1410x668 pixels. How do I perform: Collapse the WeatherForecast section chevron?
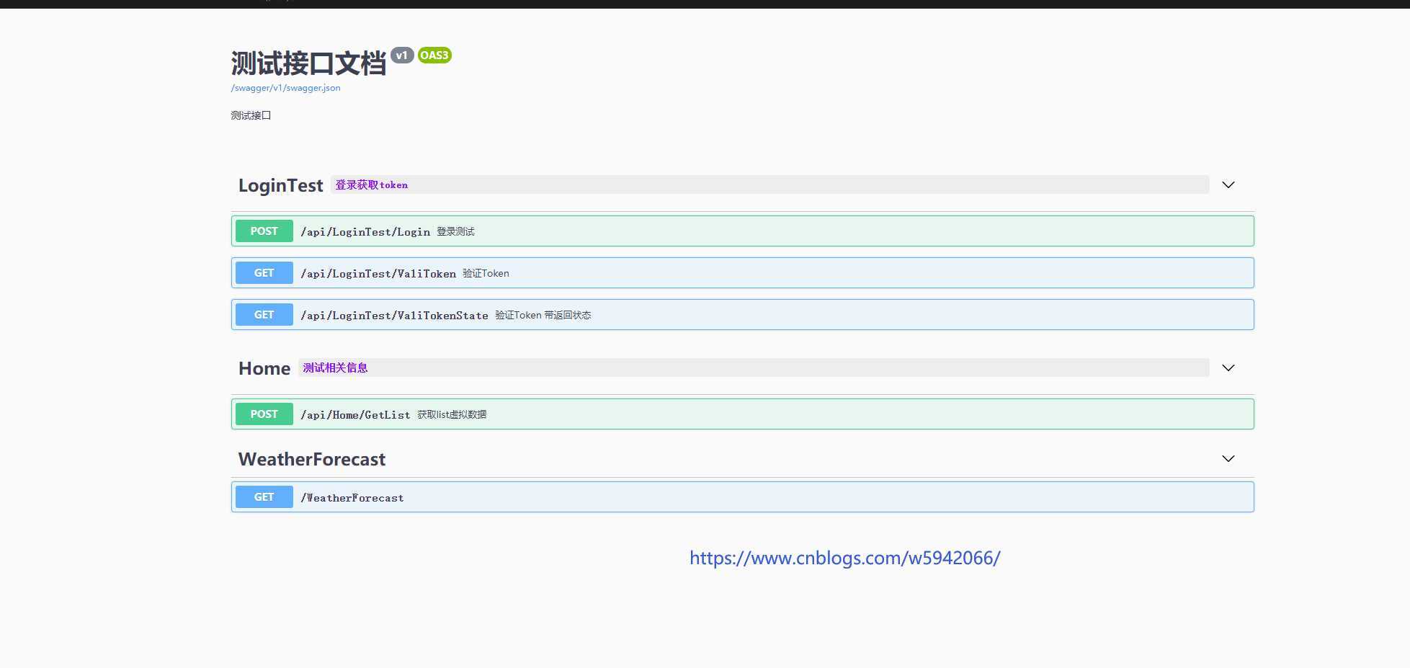point(1228,459)
